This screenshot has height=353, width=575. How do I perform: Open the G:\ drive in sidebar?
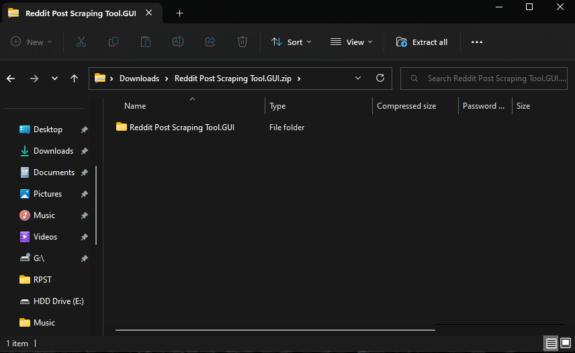(x=39, y=258)
